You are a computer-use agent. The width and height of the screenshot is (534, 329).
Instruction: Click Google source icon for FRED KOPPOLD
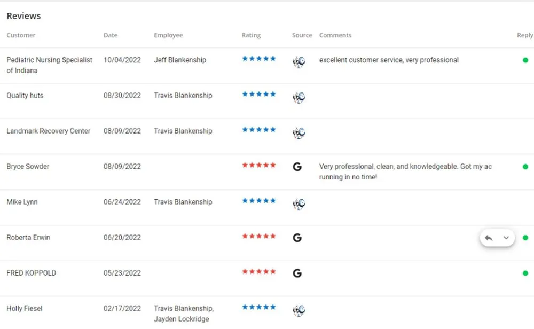pyautogui.click(x=297, y=273)
